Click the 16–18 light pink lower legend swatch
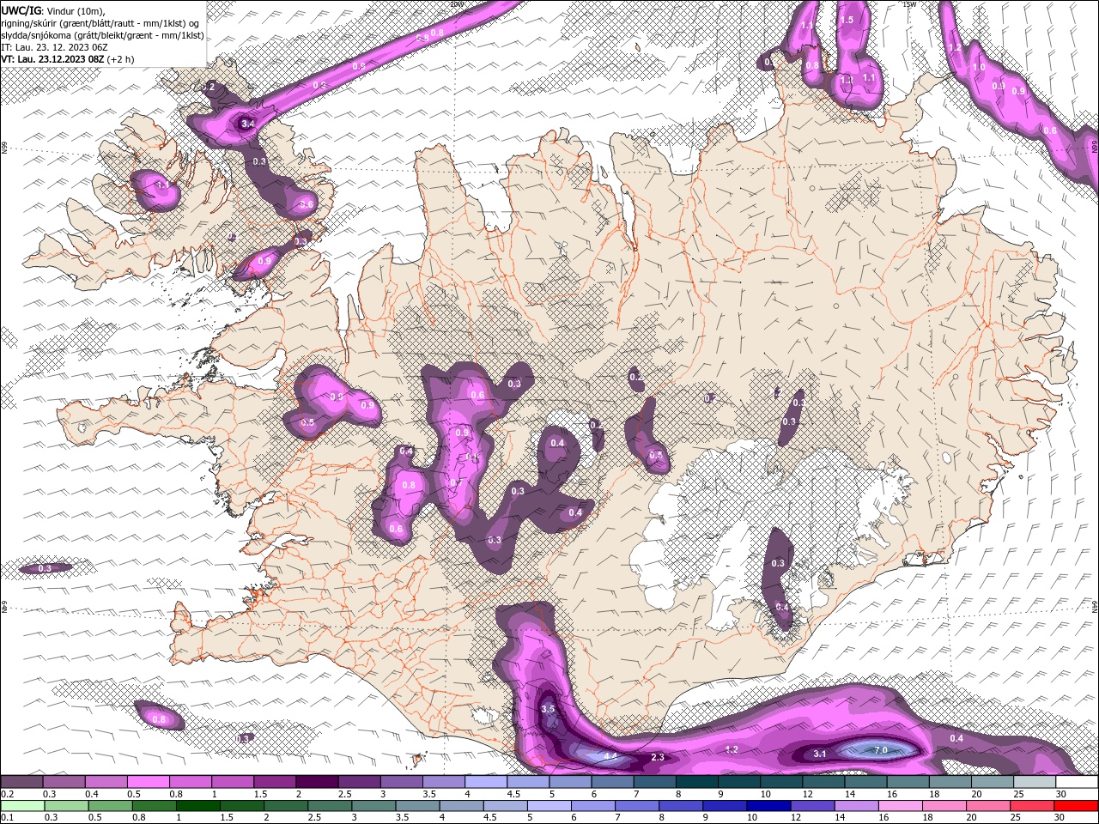 pos(902,806)
